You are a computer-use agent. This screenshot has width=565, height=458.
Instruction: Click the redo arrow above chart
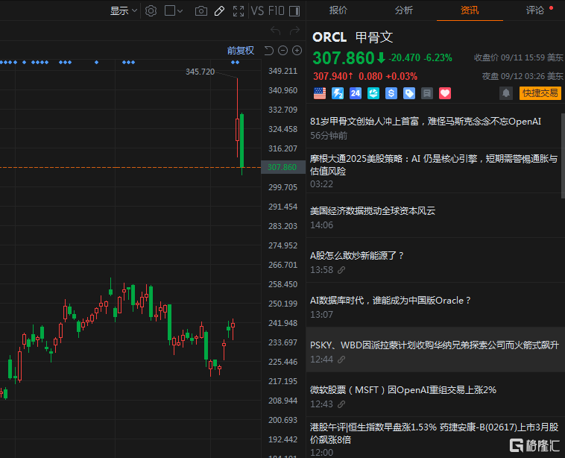(294, 31)
